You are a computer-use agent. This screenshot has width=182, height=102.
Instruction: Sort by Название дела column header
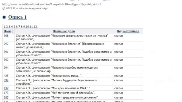(x=64, y=31)
